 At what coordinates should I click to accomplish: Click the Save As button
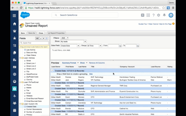click(x=32, y=33)
